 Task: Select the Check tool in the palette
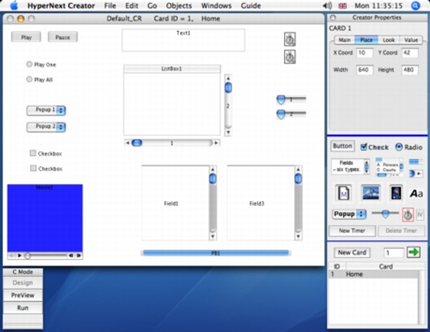(x=374, y=147)
